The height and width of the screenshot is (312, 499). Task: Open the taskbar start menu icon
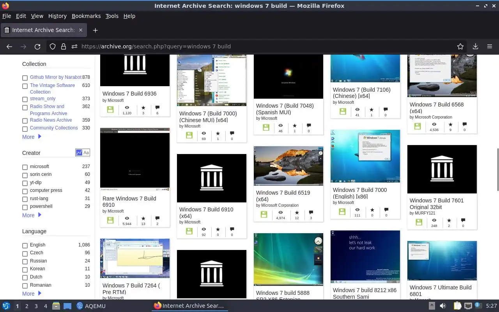[6, 306]
